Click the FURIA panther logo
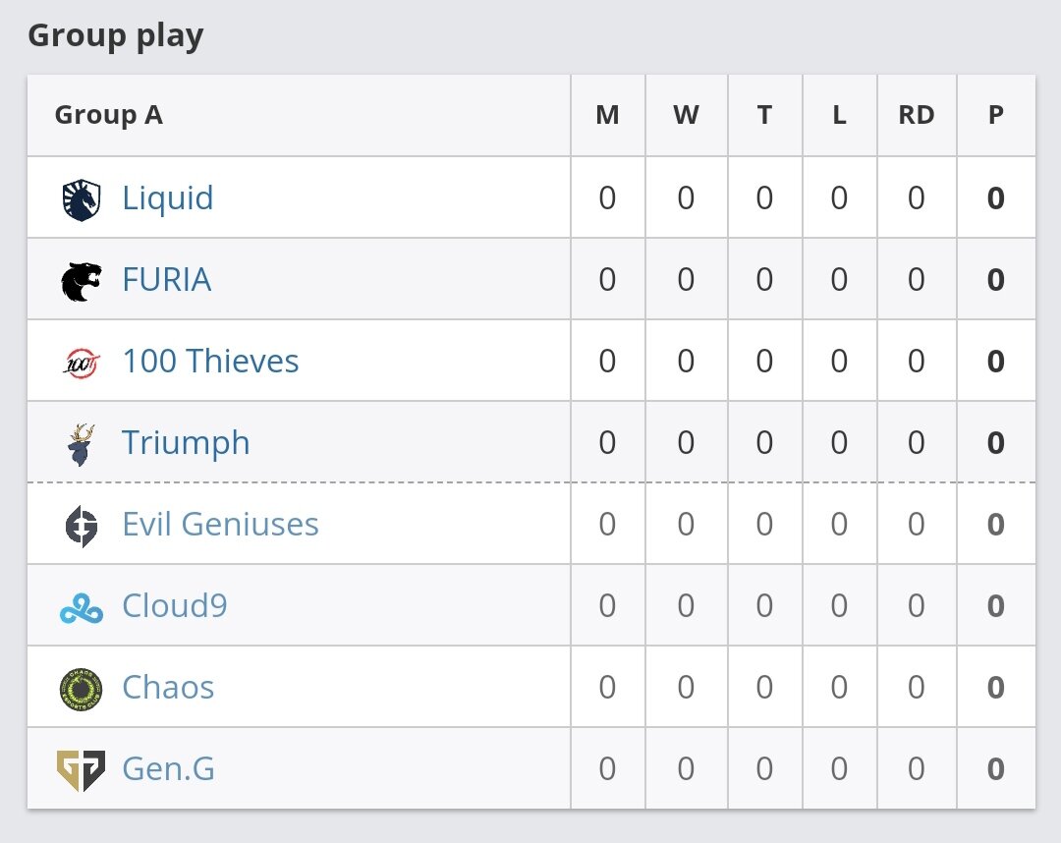This screenshot has height=843, width=1061. [82, 281]
